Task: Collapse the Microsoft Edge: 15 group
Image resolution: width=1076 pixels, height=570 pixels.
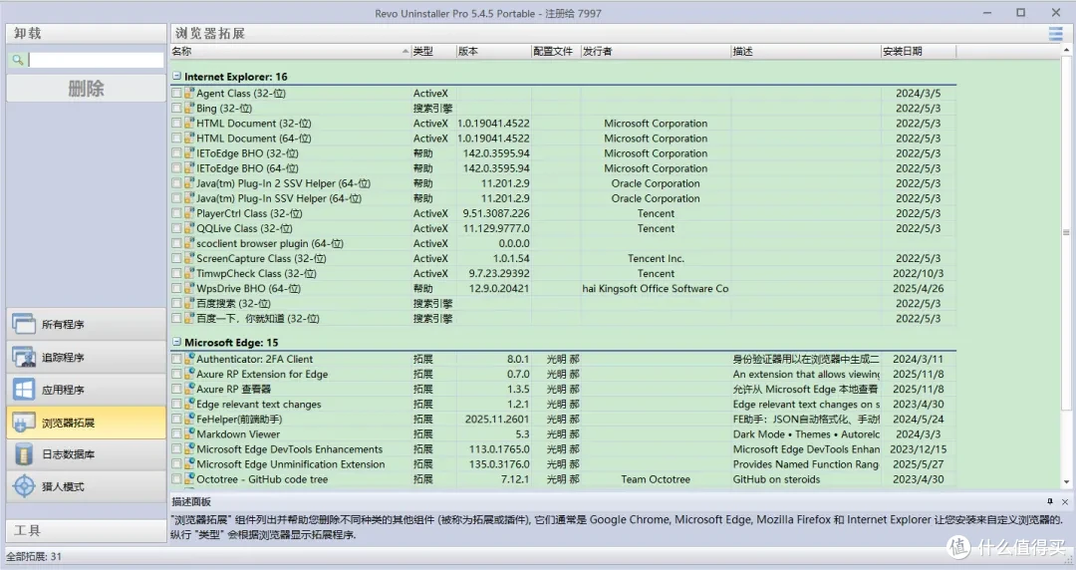Action: 176,342
